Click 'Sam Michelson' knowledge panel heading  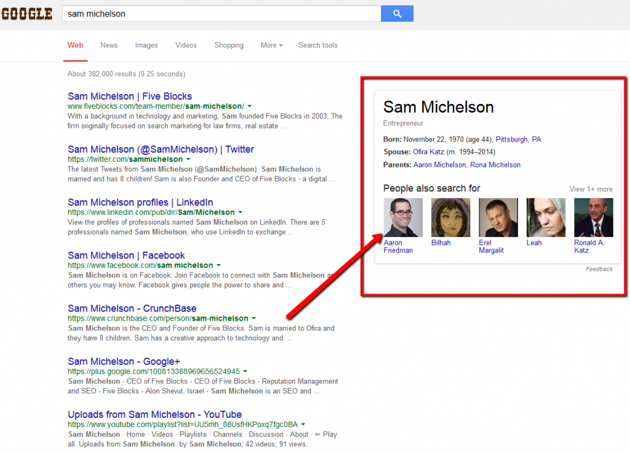[x=438, y=107]
